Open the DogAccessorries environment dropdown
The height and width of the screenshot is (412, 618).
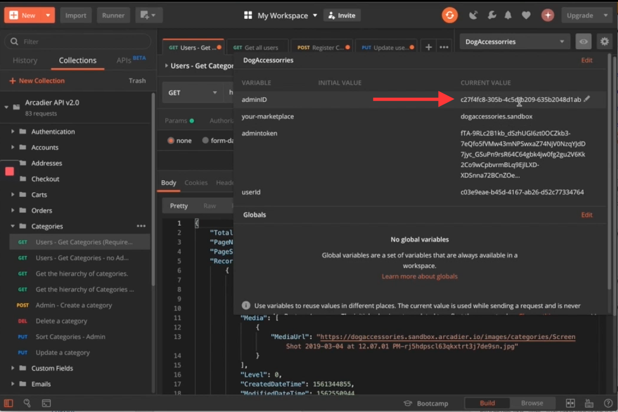coord(514,41)
